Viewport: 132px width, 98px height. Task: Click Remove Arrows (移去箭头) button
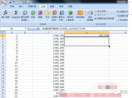(122, 20)
